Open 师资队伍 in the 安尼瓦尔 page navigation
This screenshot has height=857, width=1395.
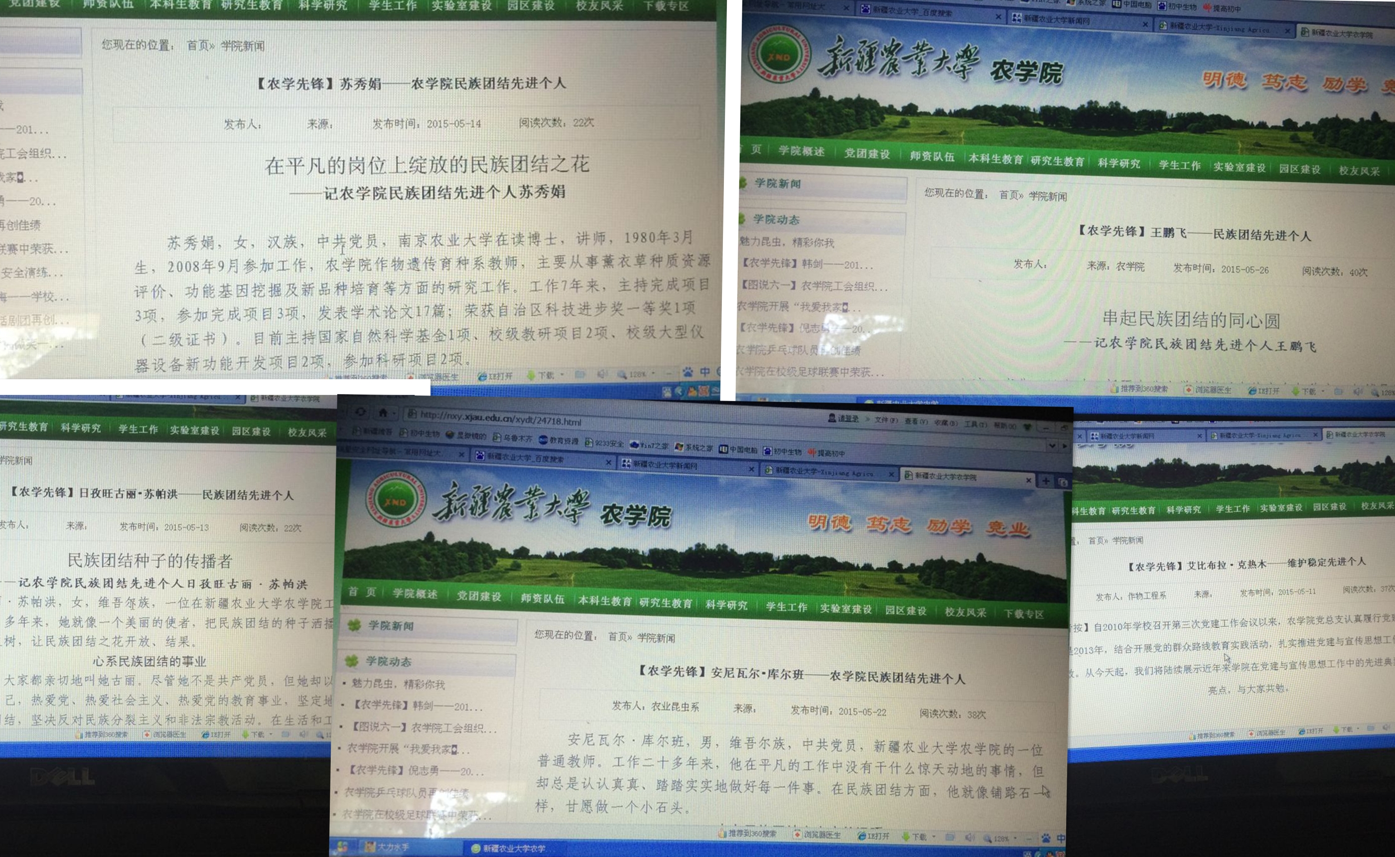(x=542, y=598)
